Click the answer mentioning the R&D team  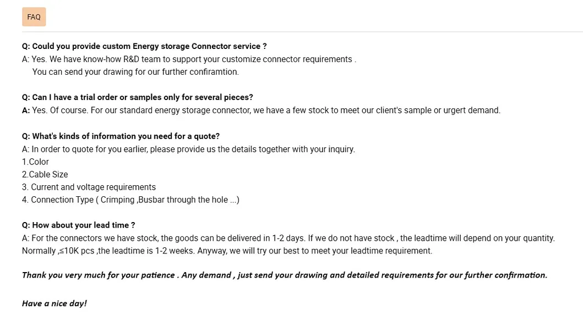189,59
